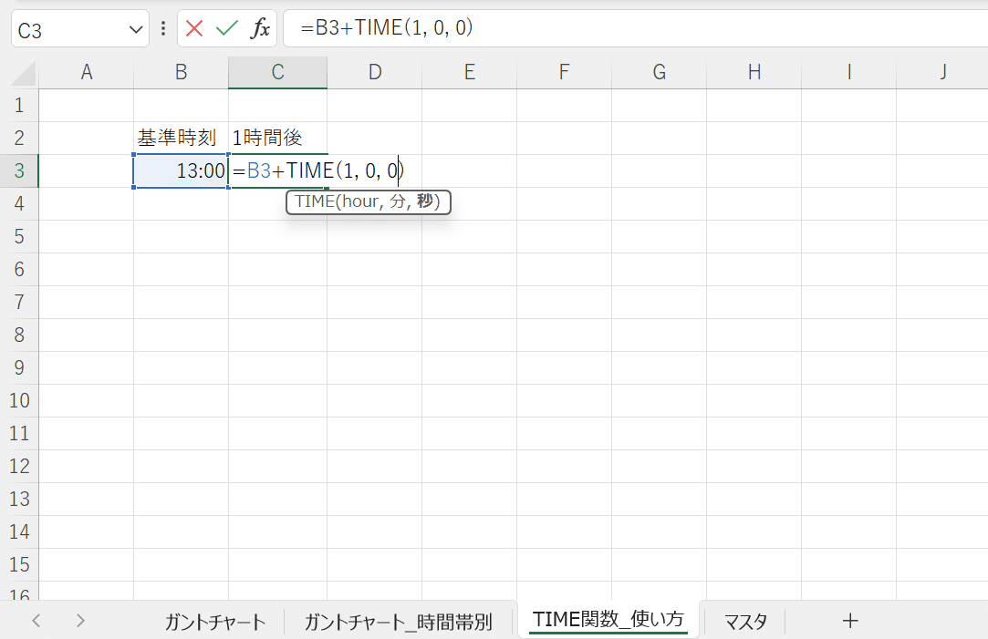Select column H header
Viewport: 988px width, 639px height.
point(754,72)
